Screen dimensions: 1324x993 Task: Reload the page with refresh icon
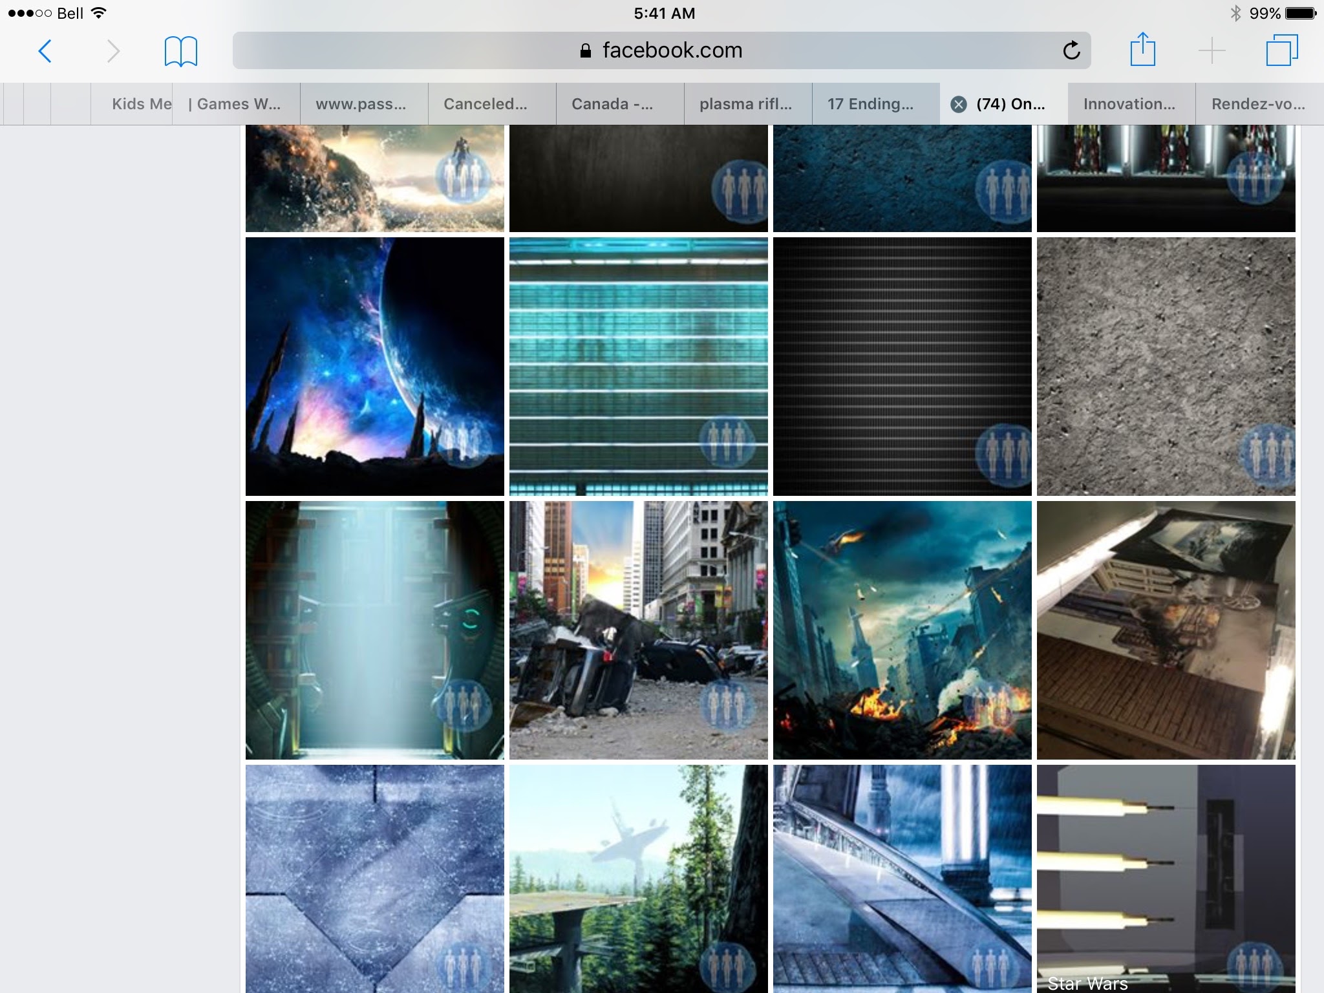click(x=1071, y=50)
